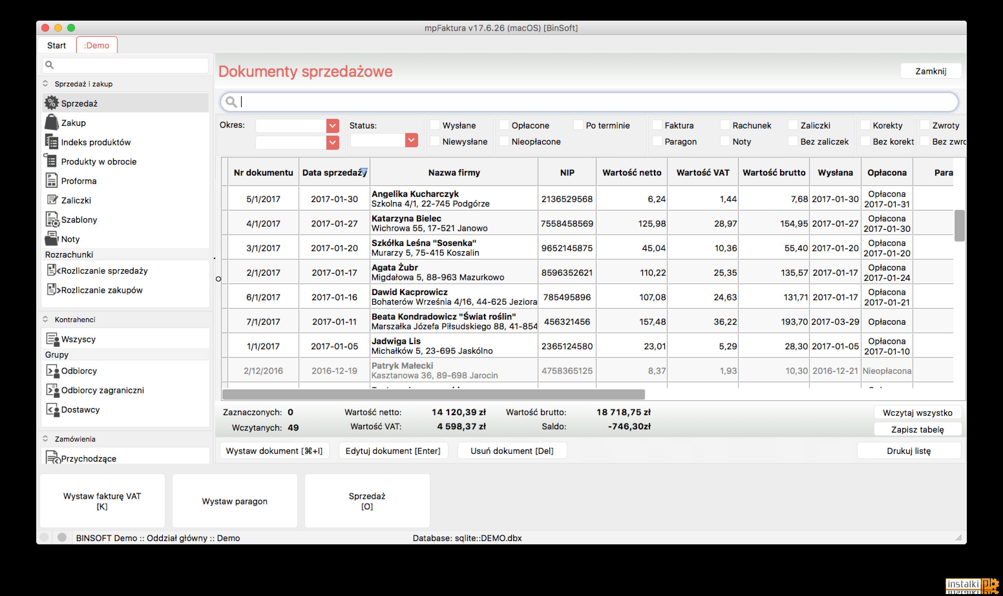Click magnifier icon in documents search bar
Screen dimensions: 1003x596
pos(231,102)
